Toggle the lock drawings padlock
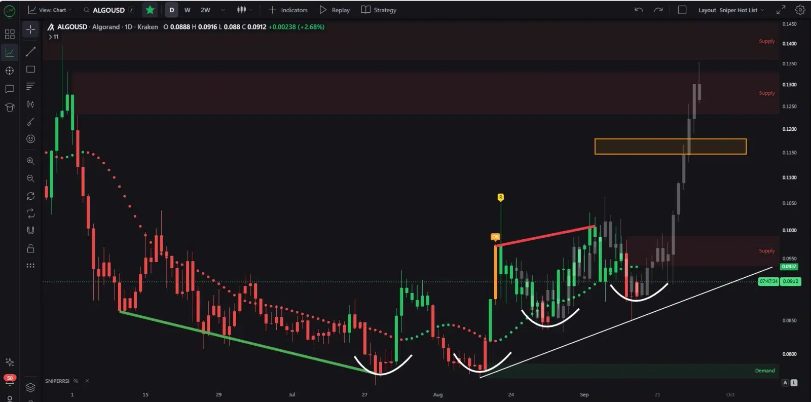 pyautogui.click(x=30, y=248)
